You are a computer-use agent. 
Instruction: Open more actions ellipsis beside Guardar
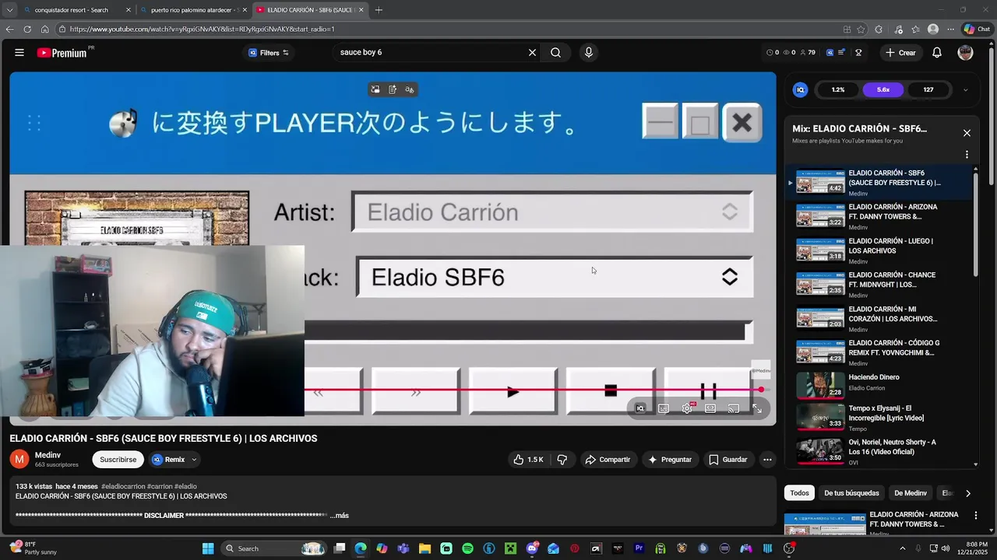click(x=767, y=460)
